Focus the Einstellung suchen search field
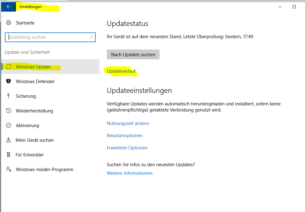 (x=50, y=37)
